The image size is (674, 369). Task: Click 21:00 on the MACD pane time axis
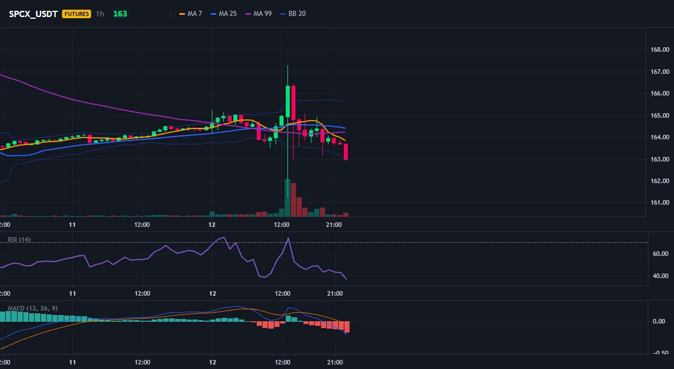[x=335, y=362]
